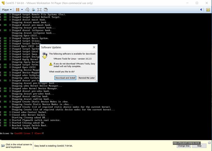Screen dimensions: 212x151
Task: Click Remind Me Later button
Action: click(87, 78)
